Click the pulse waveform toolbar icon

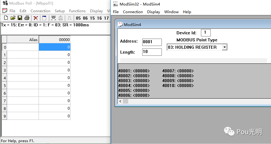[69, 18]
